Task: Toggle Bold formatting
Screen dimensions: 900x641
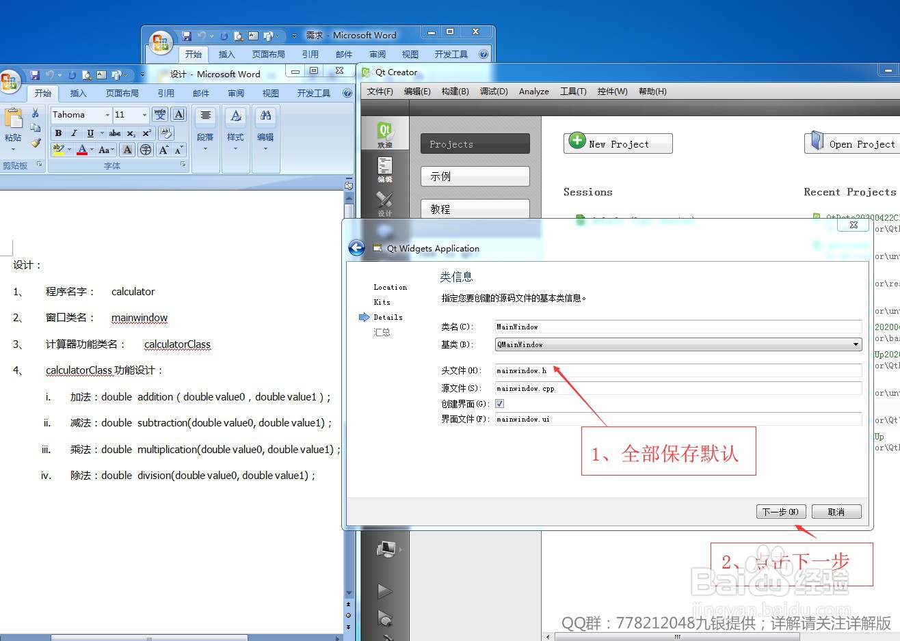Action: point(58,133)
